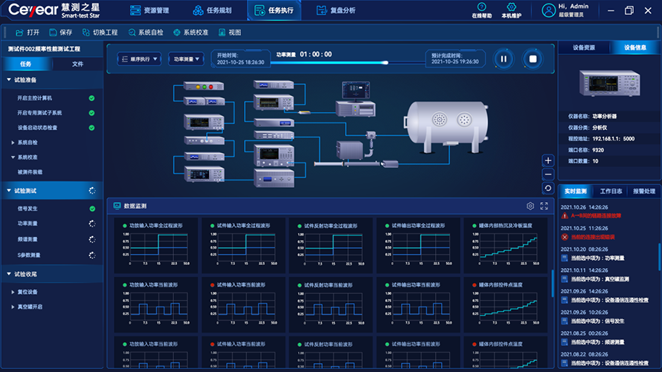
Task: Open the 在线帮助 help icon
Action: 481,7
